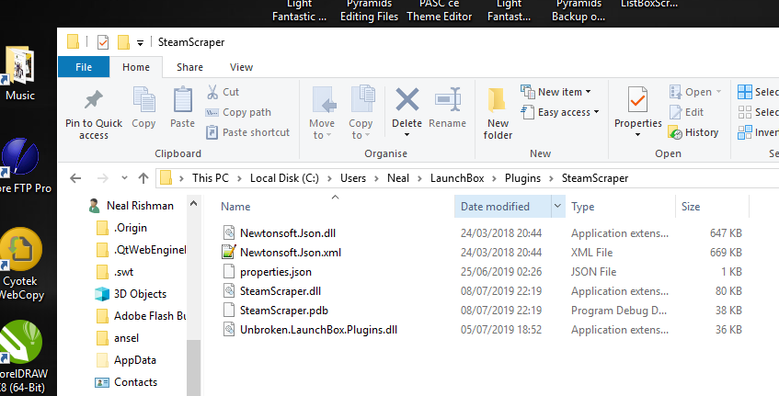Click the Forward navigation arrow
Screen dimensions: 779x396
click(x=102, y=178)
